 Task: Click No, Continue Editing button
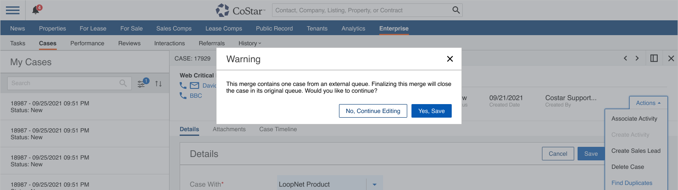point(373,111)
